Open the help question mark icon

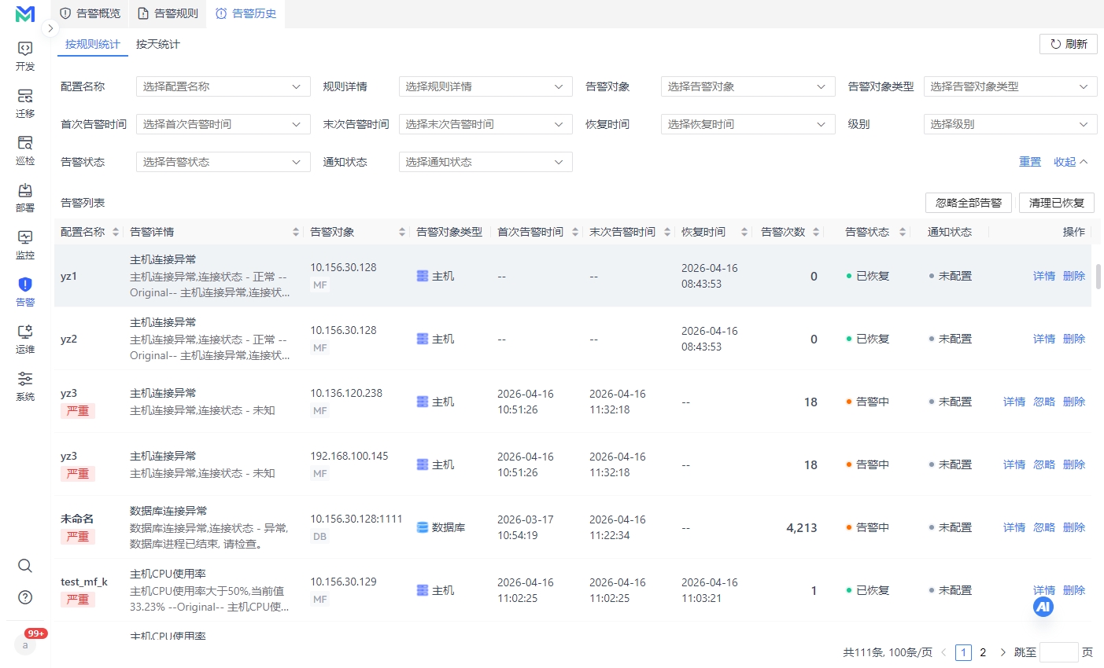coord(25,597)
